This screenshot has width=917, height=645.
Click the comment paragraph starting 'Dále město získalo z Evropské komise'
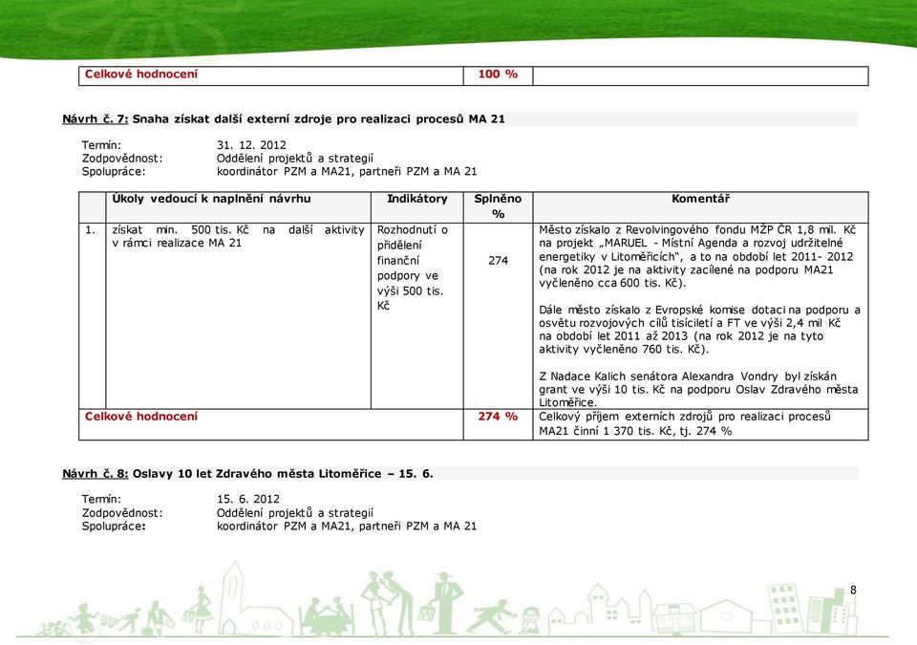(x=699, y=330)
